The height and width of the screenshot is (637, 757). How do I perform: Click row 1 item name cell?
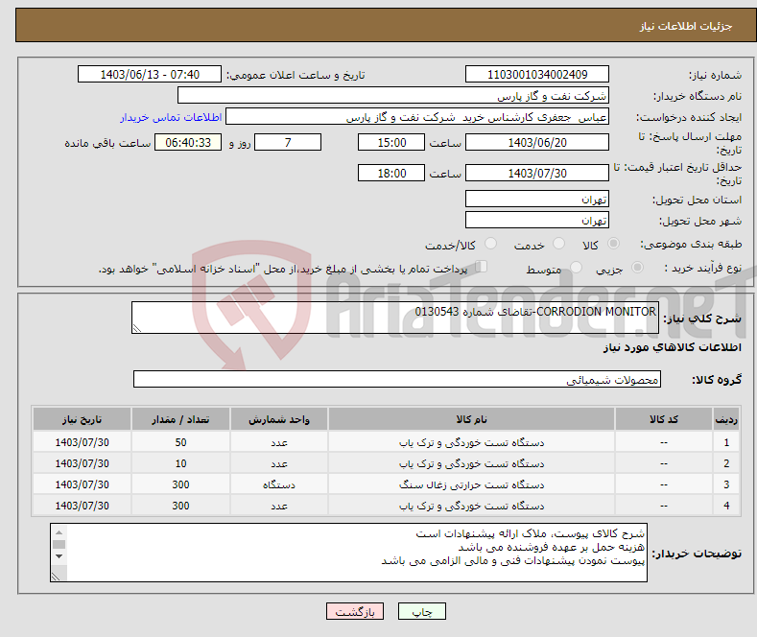[x=471, y=442]
